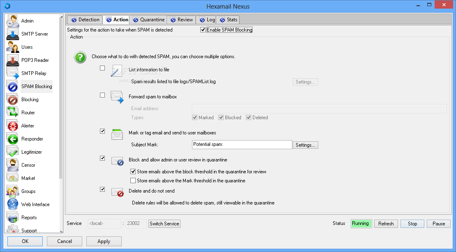The height and width of the screenshot is (252, 456).
Task: Select the SPAM Blocking sidebar icon
Action: (x=13, y=86)
